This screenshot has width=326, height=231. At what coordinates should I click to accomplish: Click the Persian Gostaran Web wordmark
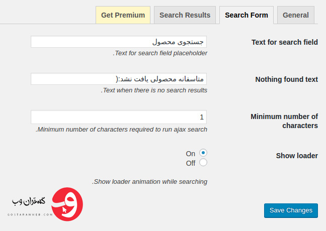pos(29,201)
